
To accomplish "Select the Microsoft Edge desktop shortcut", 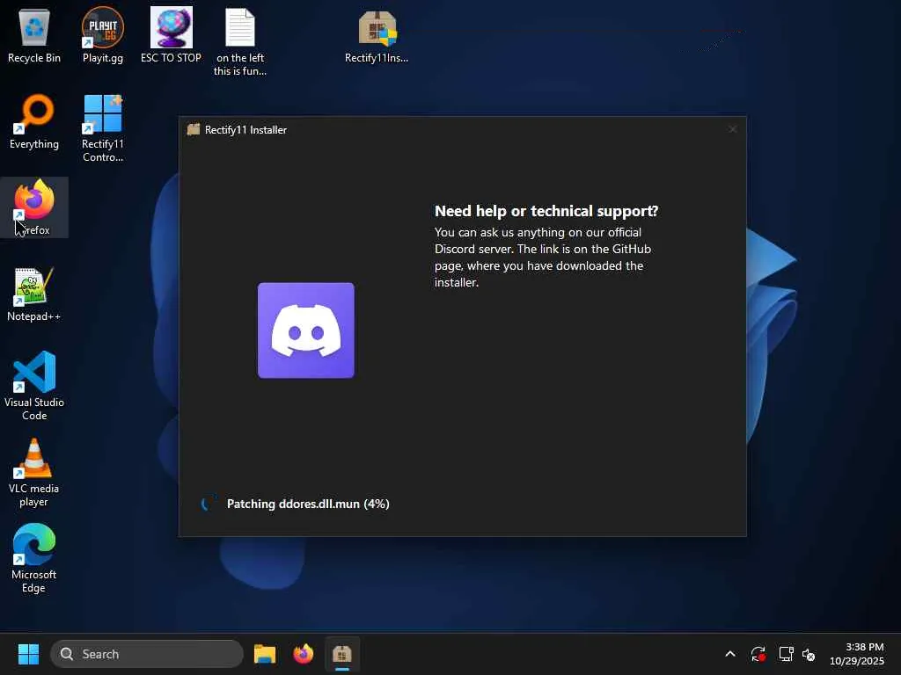I will click(x=34, y=558).
